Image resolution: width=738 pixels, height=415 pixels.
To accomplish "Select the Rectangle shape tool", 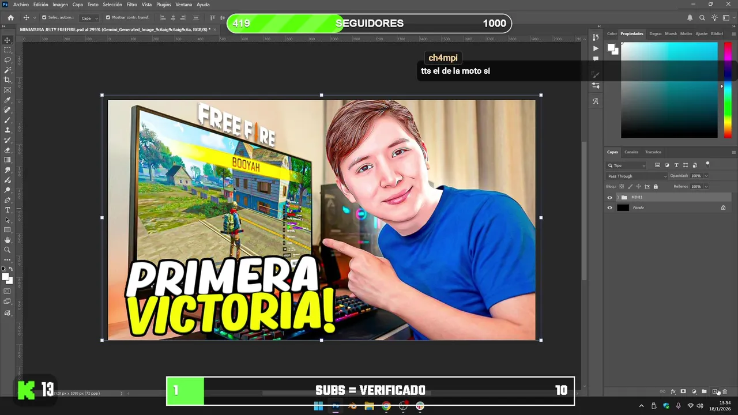I will (x=7, y=230).
